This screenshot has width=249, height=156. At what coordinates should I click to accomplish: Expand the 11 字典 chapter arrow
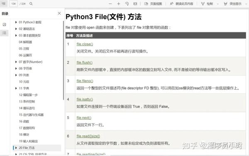[16, 88]
